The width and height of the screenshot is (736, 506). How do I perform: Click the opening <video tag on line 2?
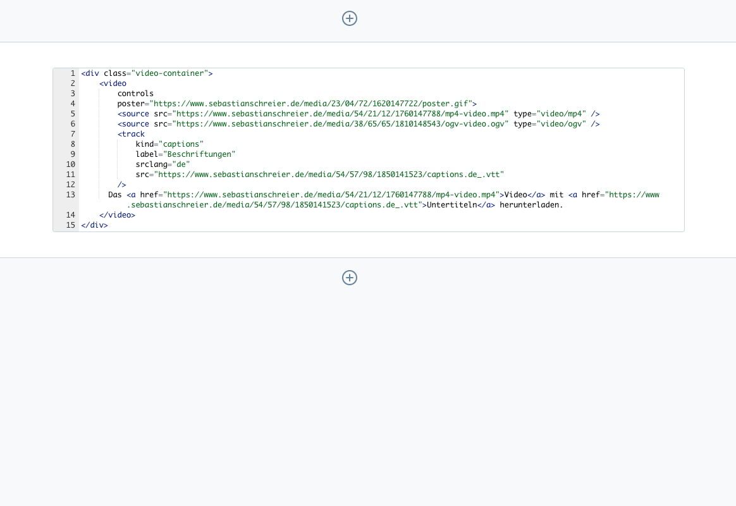pos(113,83)
